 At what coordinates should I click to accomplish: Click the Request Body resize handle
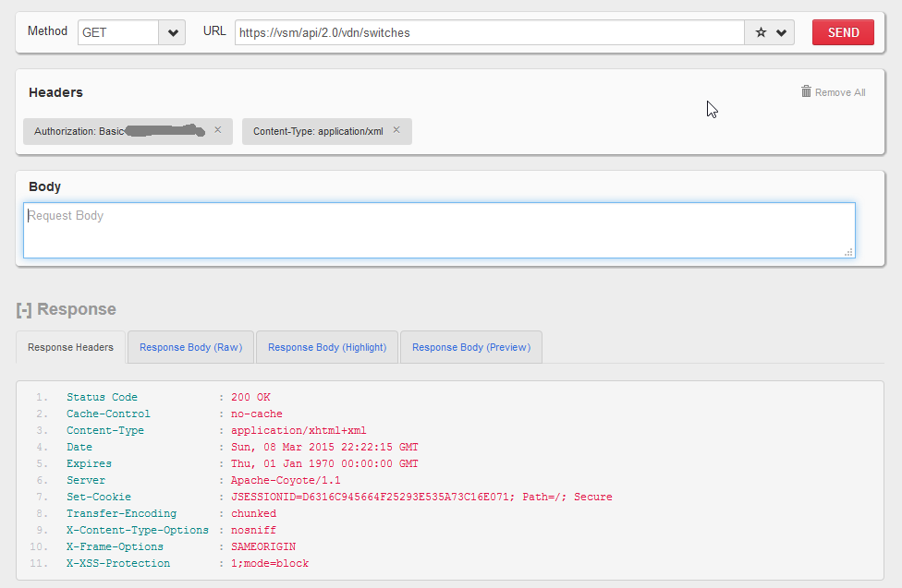(x=848, y=252)
